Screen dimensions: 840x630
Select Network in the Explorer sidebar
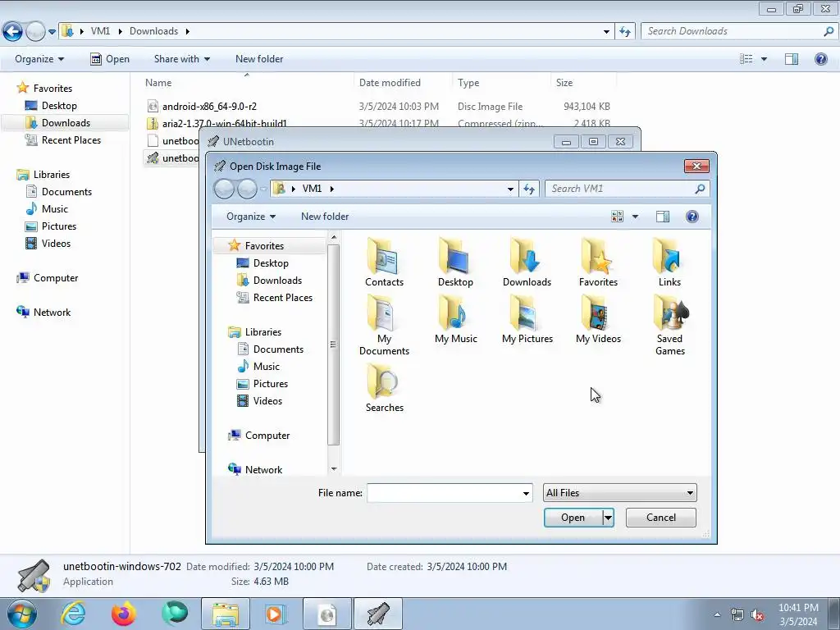click(52, 313)
